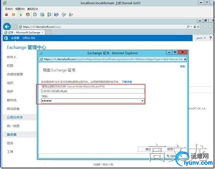Screen dimensions: 215x169
Task: Click the browser forward arrow button
Action: coord(14,27)
